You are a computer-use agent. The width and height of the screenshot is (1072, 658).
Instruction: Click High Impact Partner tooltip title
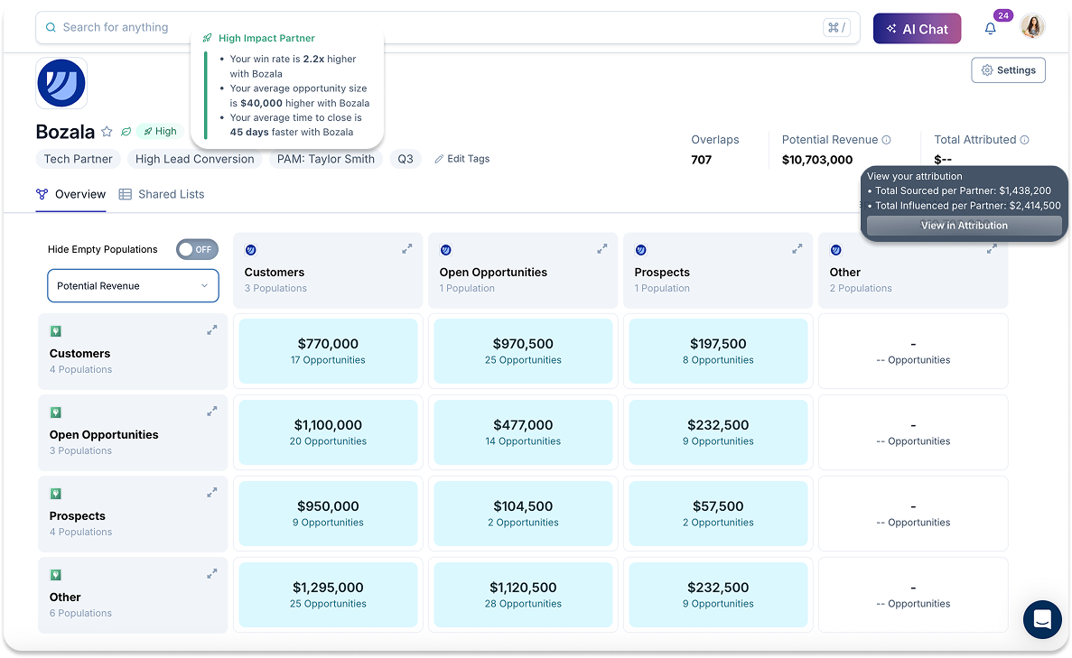coord(266,38)
